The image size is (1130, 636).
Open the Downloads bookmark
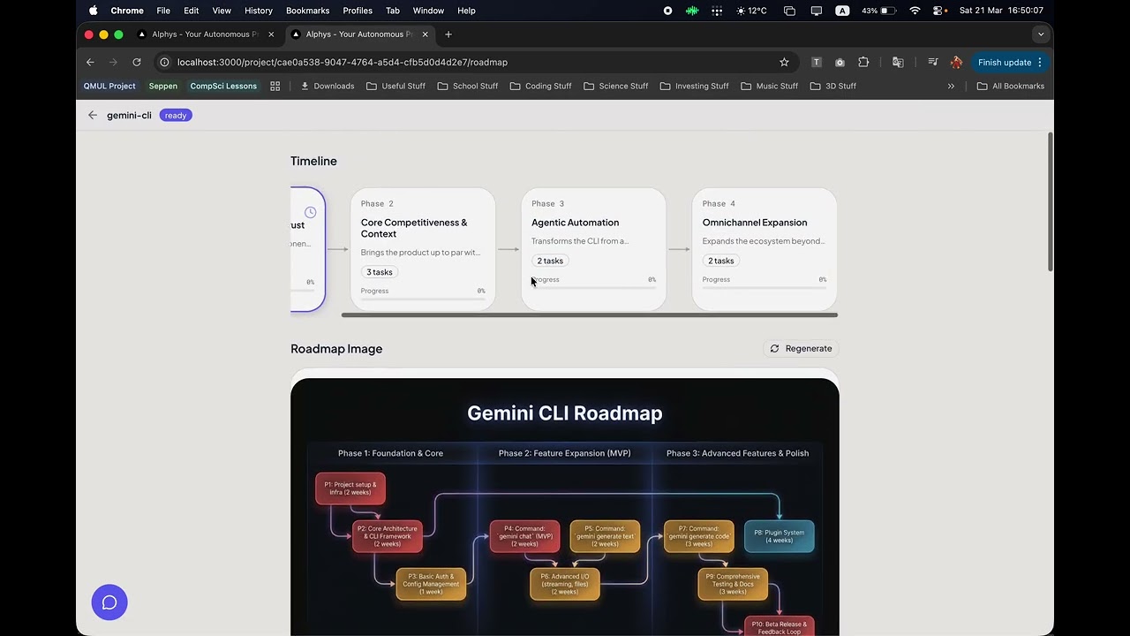328,86
